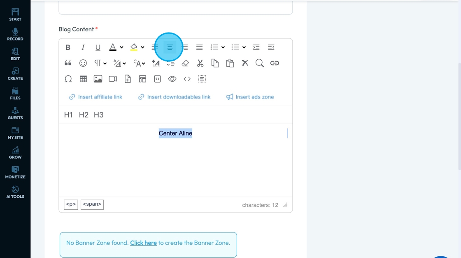Click Insert affiliate link

pos(95,97)
